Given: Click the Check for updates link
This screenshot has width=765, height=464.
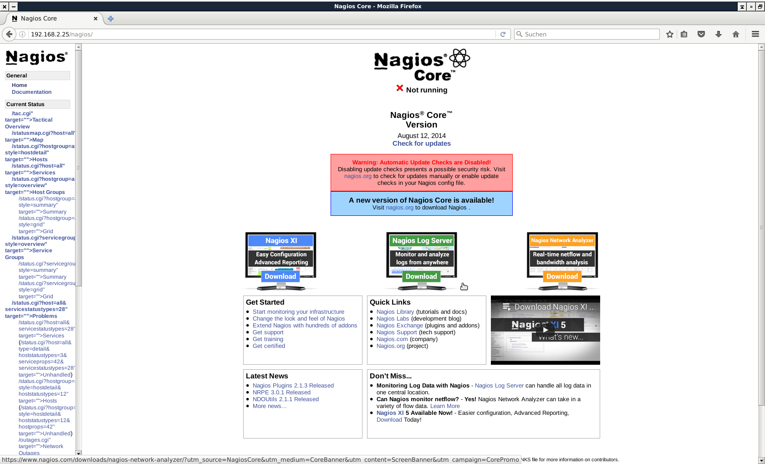Looking at the screenshot, I should pyautogui.click(x=421, y=143).
